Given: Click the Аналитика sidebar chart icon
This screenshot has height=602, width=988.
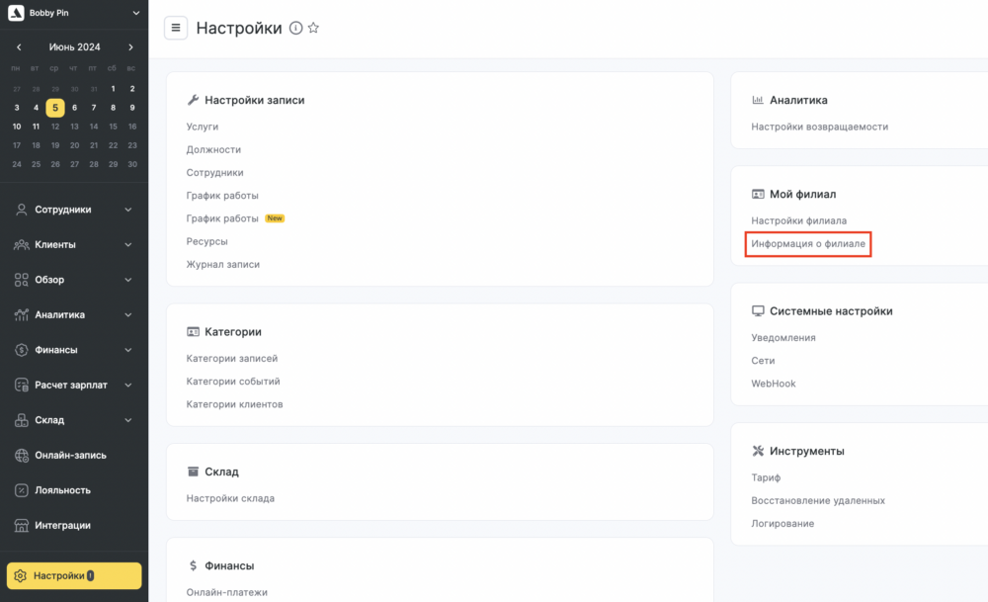Looking at the screenshot, I should 22,314.
